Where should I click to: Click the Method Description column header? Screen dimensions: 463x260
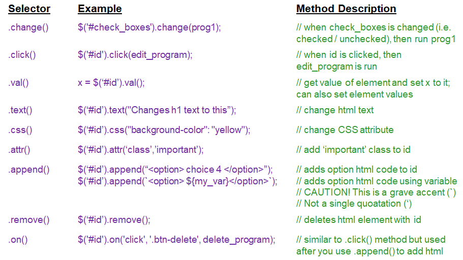point(346,9)
